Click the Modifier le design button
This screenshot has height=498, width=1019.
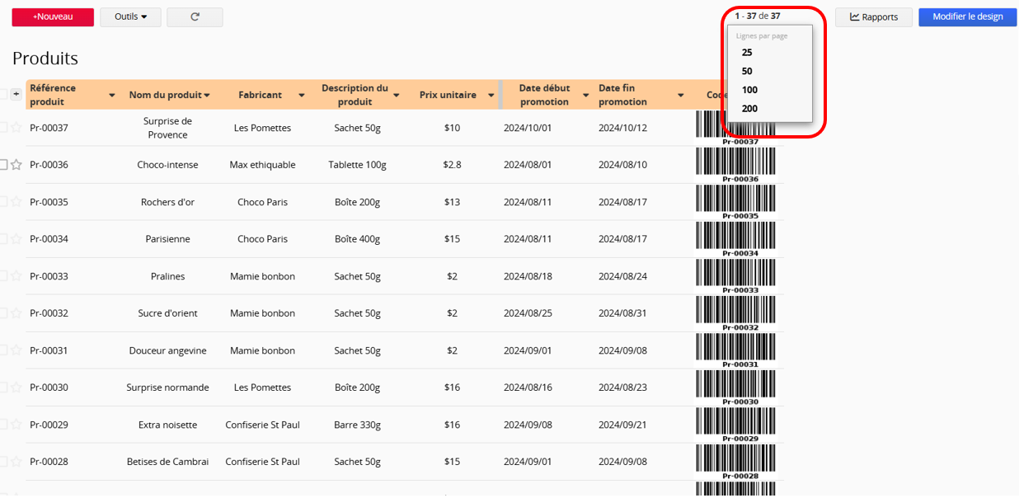click(967, 16)
